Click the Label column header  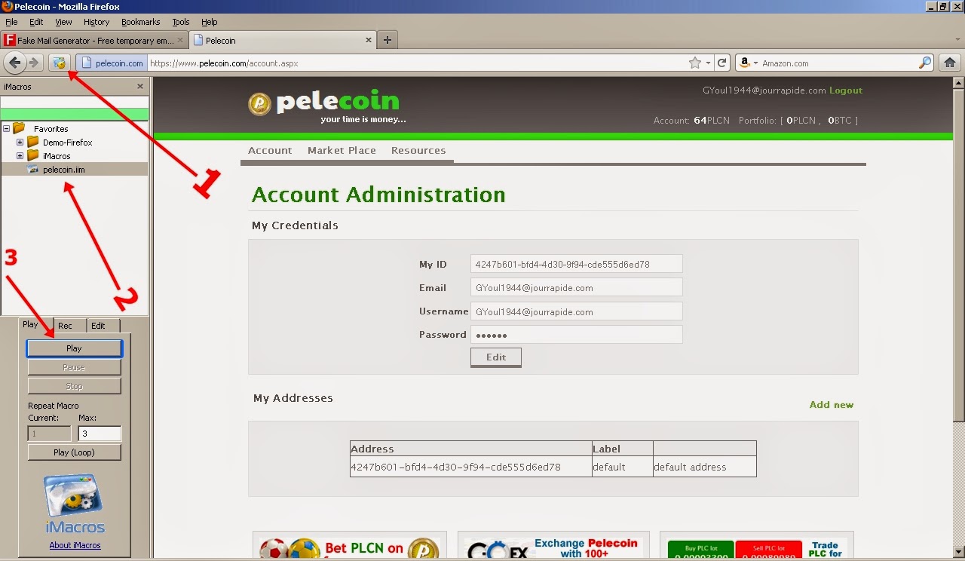point(622,449)
